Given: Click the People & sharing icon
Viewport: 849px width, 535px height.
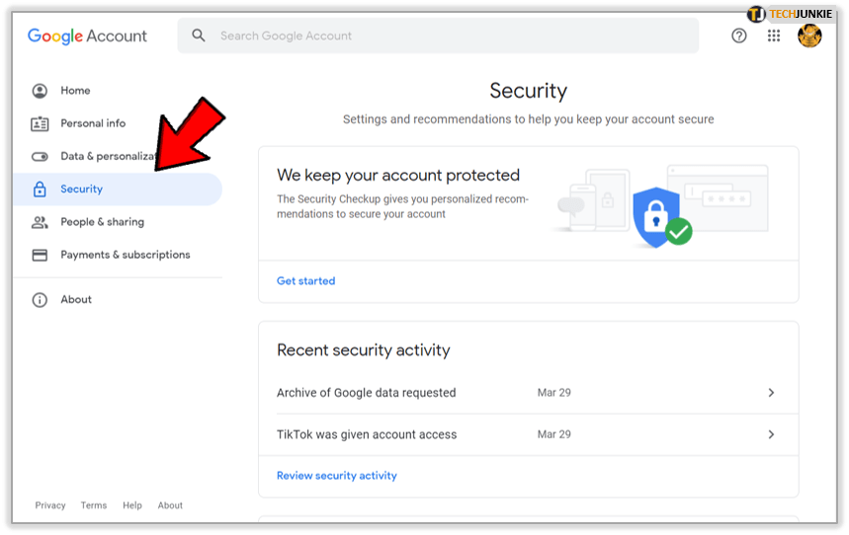Looking at the screenshot, I should (40, 222).
